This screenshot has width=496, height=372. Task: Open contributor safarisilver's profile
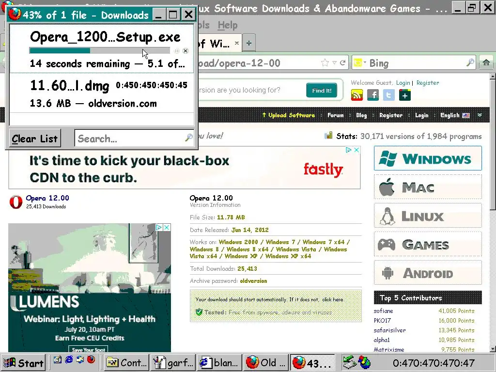390,330
